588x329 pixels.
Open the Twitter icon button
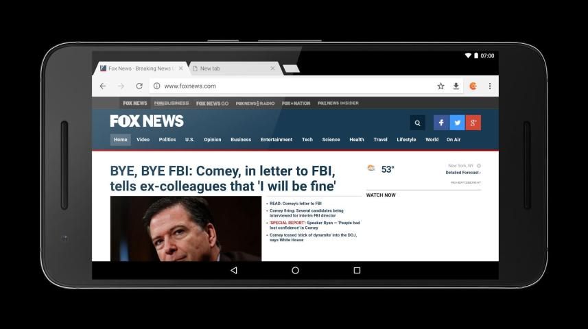(457, 123)
